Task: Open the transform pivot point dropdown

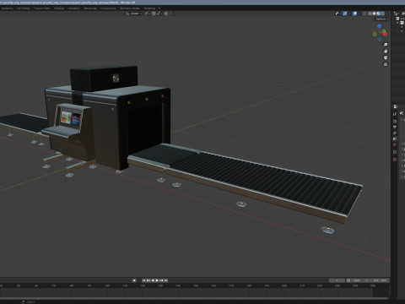Action: pyautogui.click(x=147, y=14)
